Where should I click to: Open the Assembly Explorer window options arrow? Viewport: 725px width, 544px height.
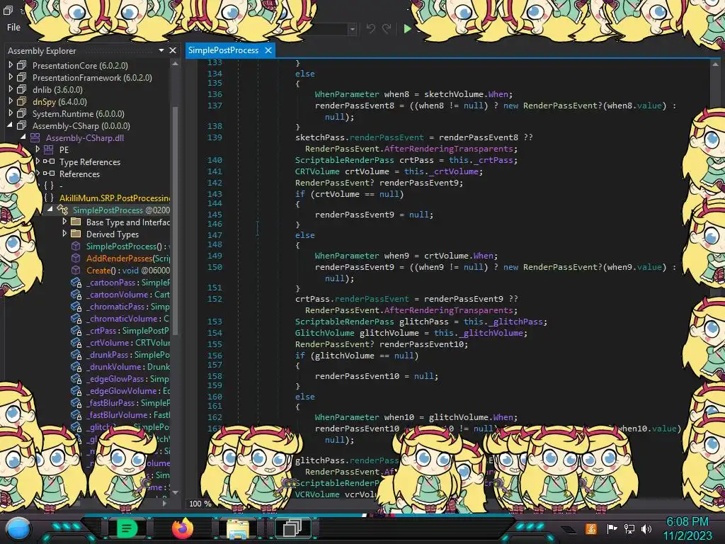pos(161,50)
